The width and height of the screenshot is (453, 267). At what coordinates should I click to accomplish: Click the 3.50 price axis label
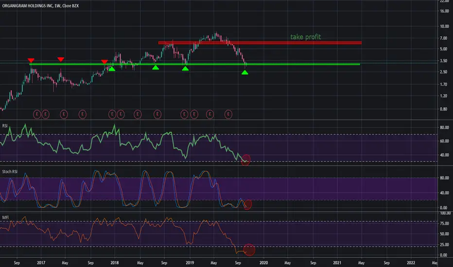point(443,61)
